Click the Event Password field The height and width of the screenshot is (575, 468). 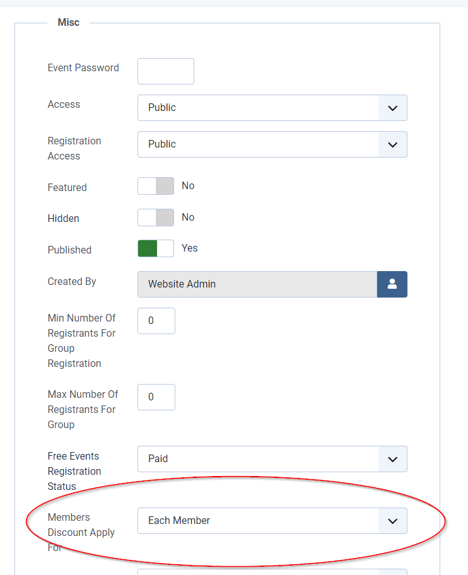[166, 71]
